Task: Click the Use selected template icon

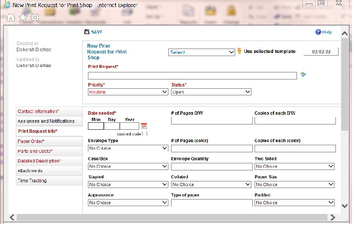Action: pyautogui.click(x=240, y=51)
